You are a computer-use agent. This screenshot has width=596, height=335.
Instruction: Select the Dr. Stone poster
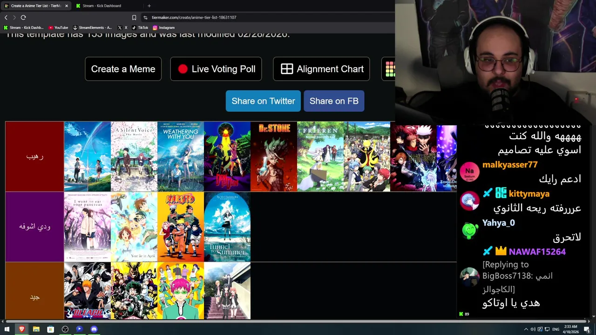(274, 157)
